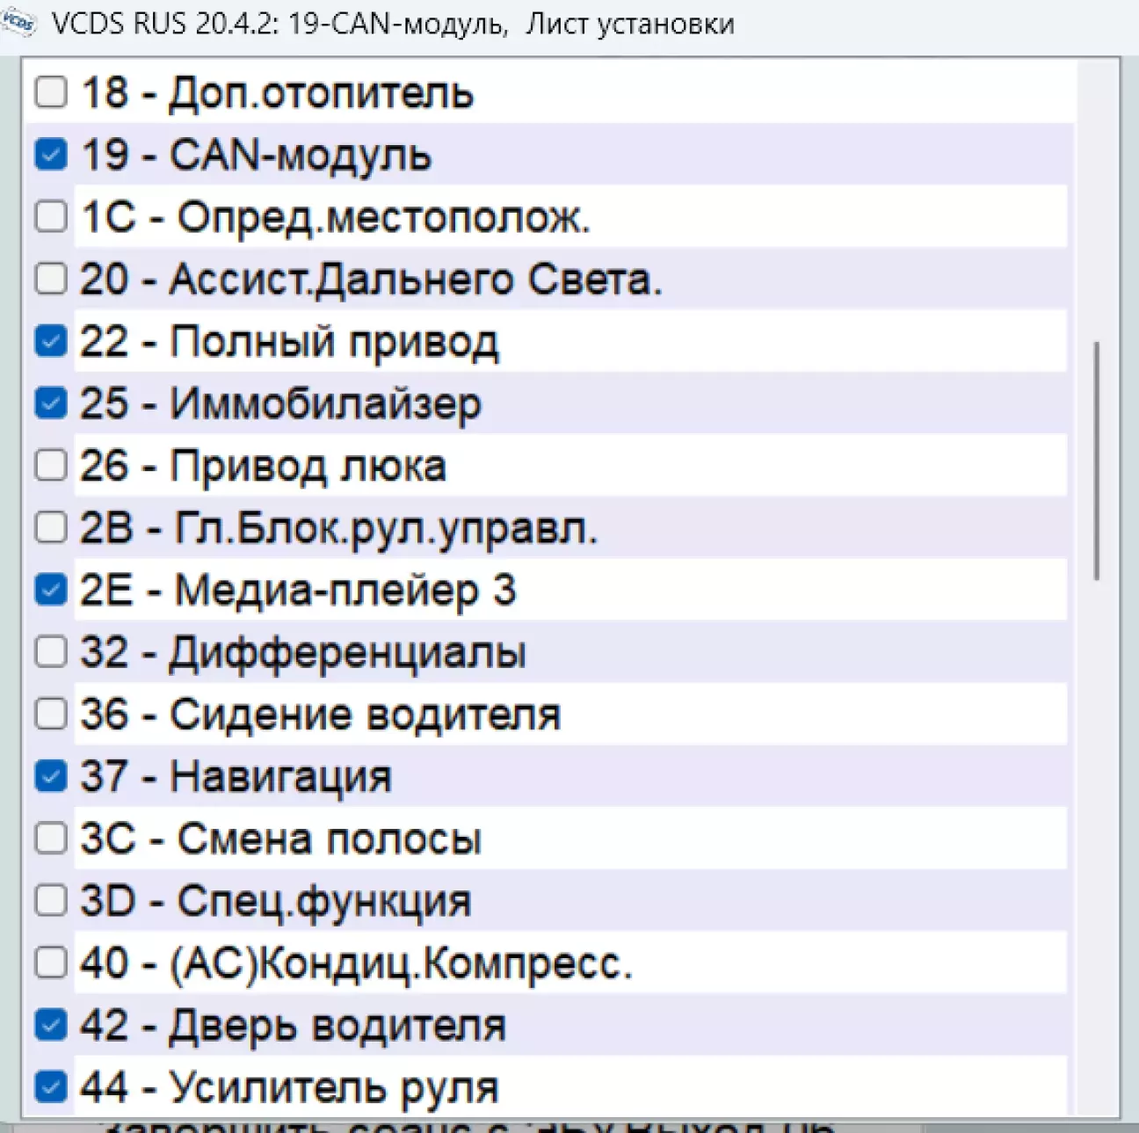Click the VCDS app icon in title bar

coord(19,21)
